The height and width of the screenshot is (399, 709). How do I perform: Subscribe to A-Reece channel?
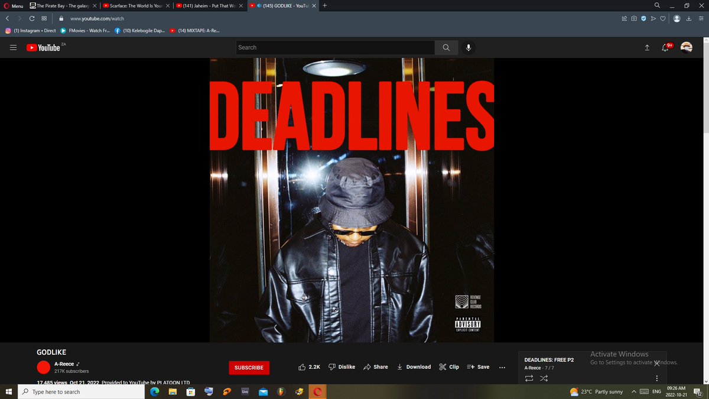click(x=249, y=367)
